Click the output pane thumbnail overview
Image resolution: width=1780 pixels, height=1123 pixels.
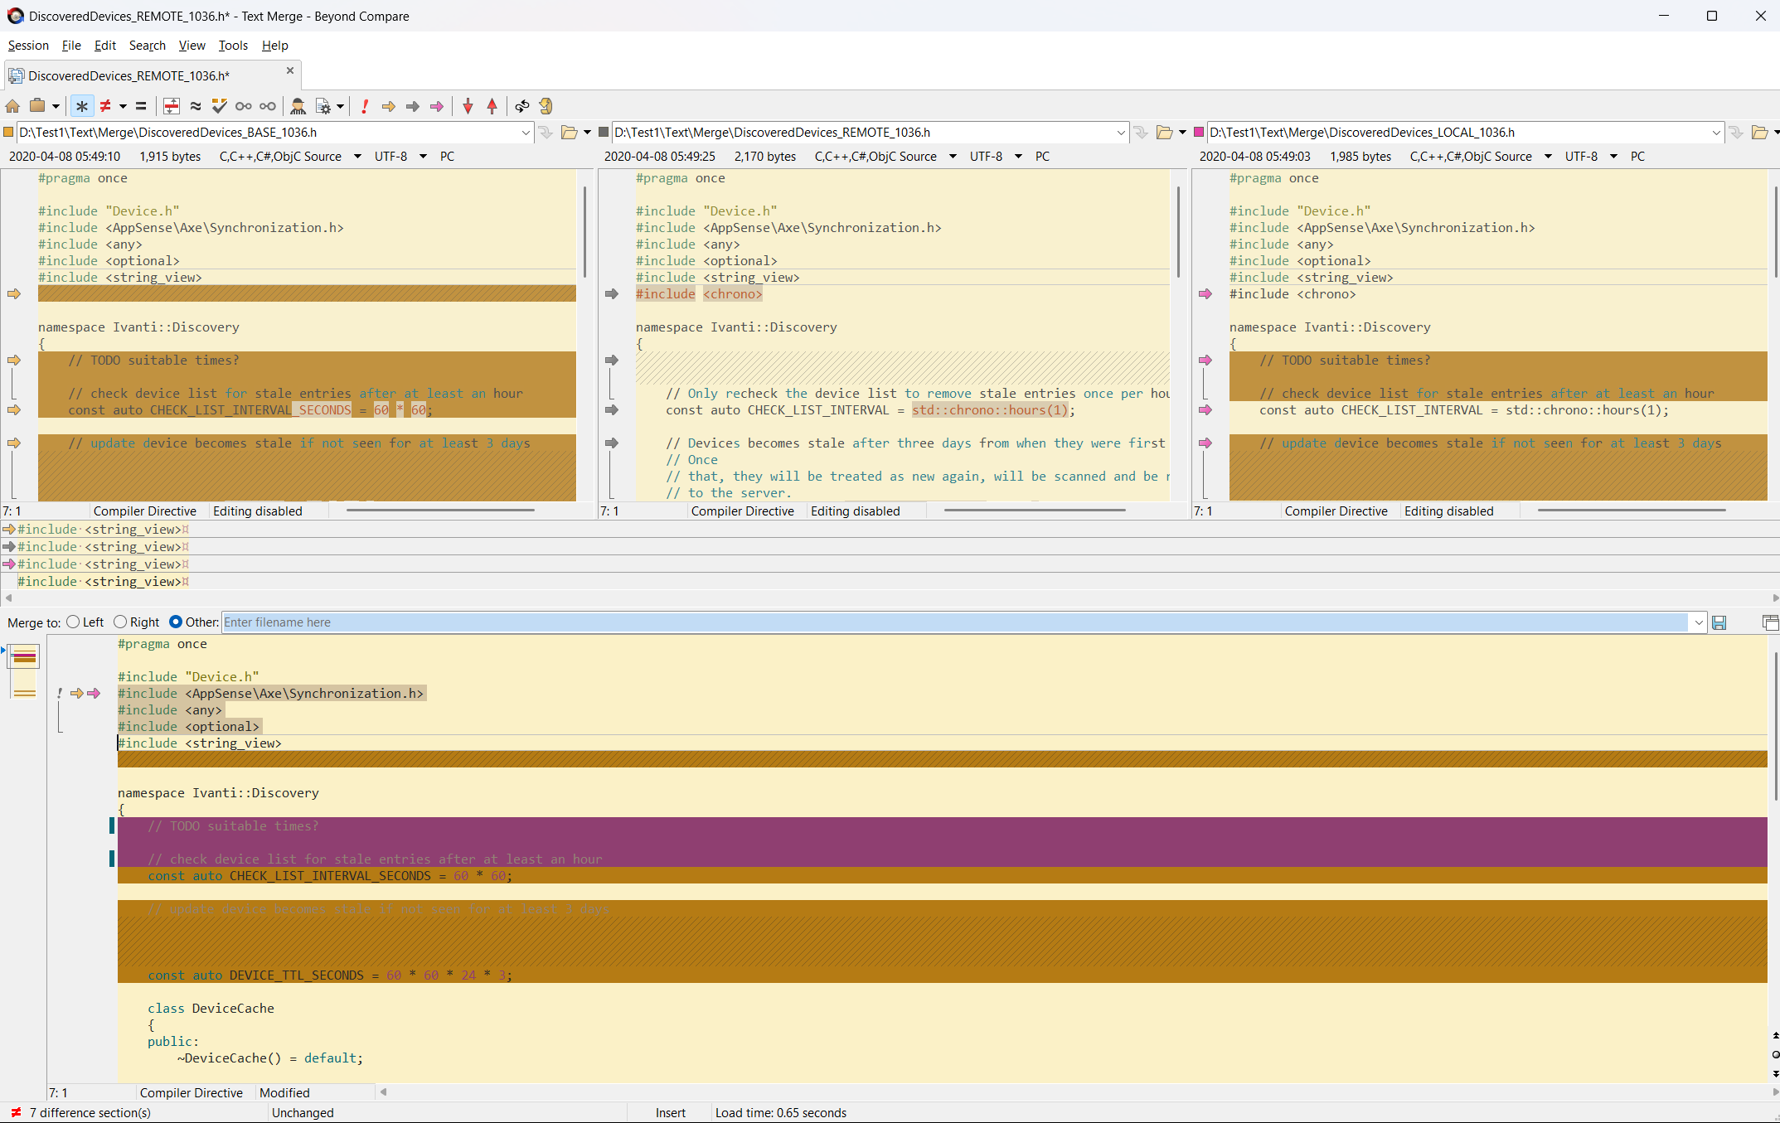pyautogui.click(x=24, y=671)
